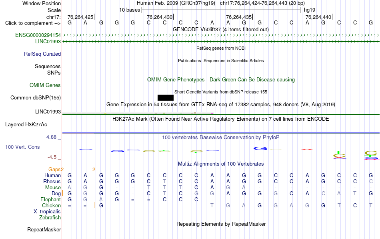Image resolution: width=380 pixels, height=239 pixels.
Task: Click the Rhesus species row label
Action: 52,181
